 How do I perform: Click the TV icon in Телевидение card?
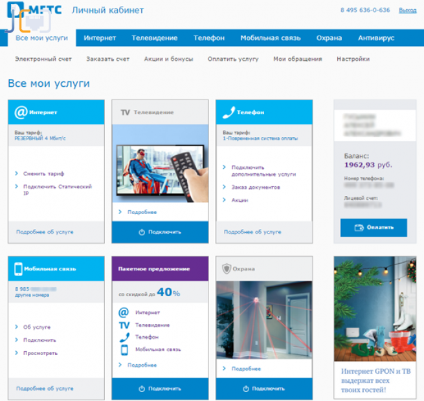tap(126, 112)
